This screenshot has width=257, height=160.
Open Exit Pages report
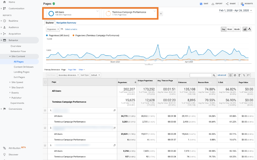tap(19, 77)
